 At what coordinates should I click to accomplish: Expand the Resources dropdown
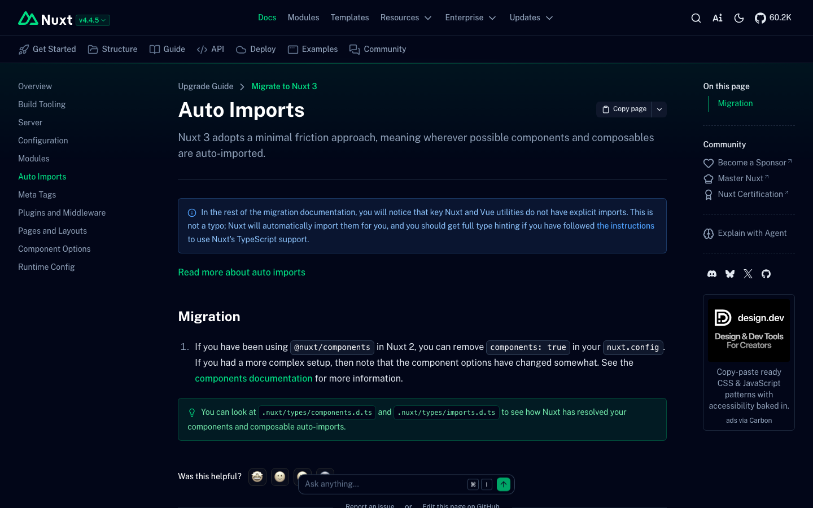(406, 17)
